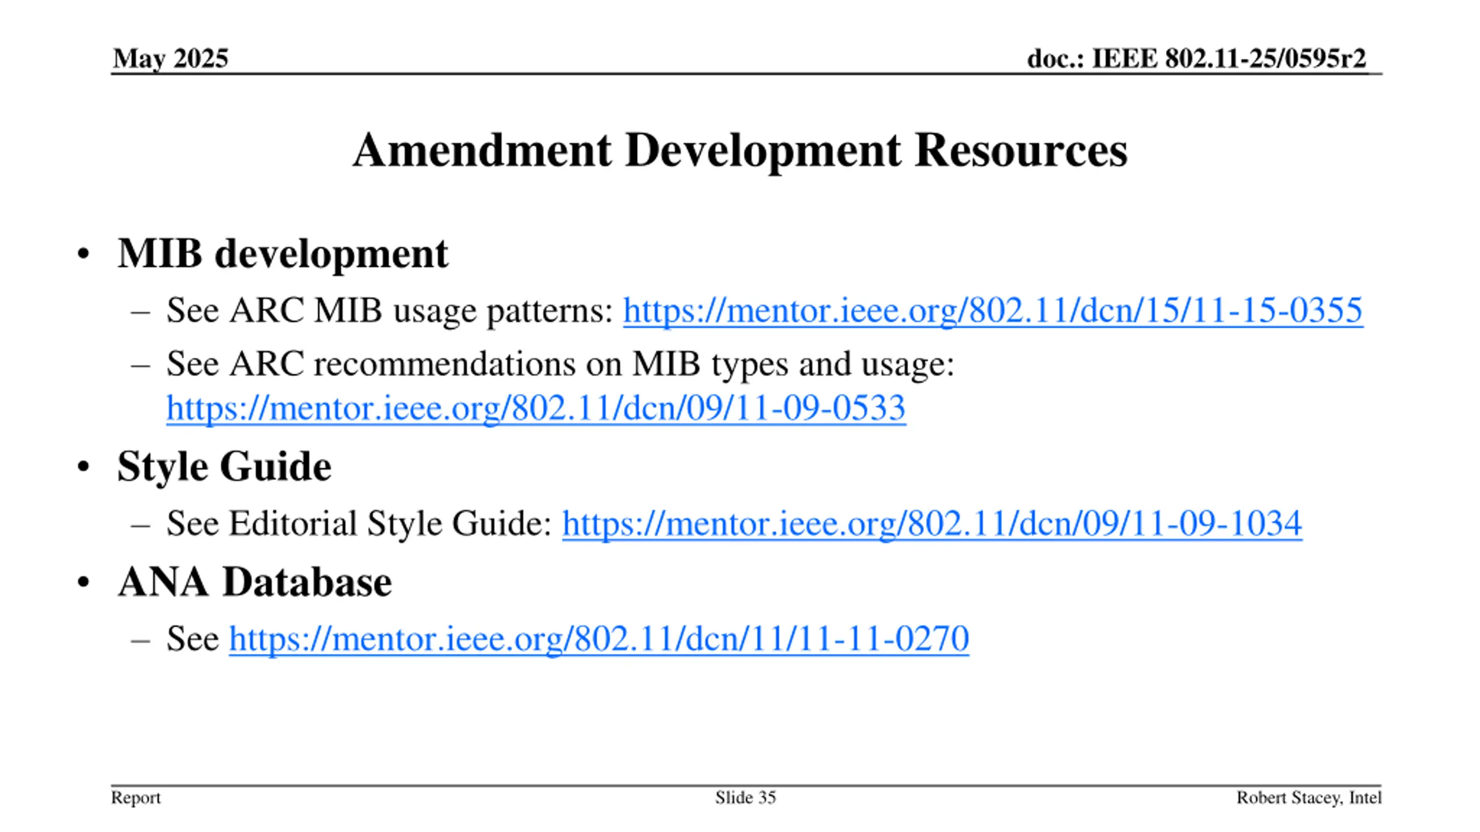Click the ANA Database heading

click(x=254, y=582)
